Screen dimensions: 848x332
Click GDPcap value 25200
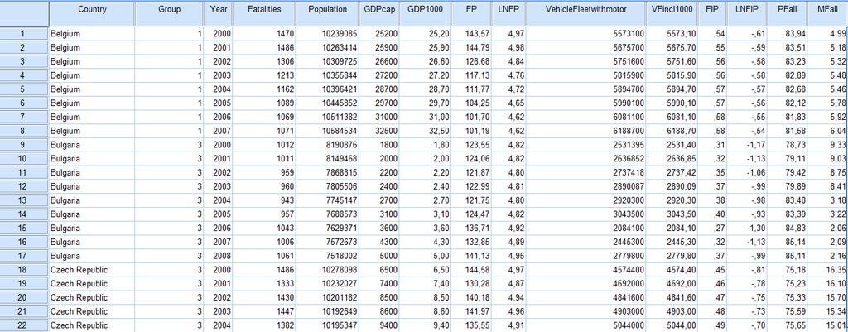click(x=378, y=34)
